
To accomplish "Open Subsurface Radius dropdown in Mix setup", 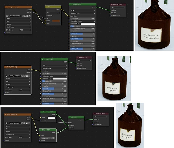I will tap(83, 21).
